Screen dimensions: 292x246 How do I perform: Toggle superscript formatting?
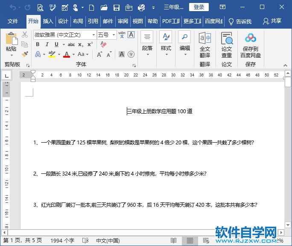pyautogui.click(x=90, y=44)
